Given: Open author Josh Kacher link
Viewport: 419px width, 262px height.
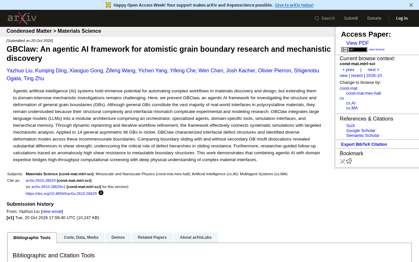Looking at the screenshot, I should click(x=241, y=71).
